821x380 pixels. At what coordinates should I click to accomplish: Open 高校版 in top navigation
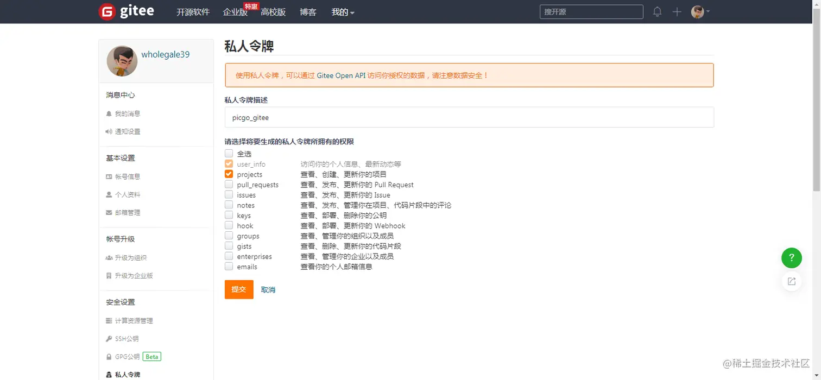click(273, 12)
